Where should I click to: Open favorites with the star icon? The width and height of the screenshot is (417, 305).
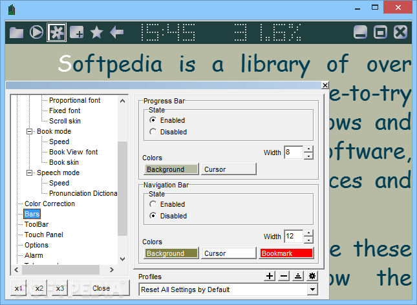coord(96,32)
